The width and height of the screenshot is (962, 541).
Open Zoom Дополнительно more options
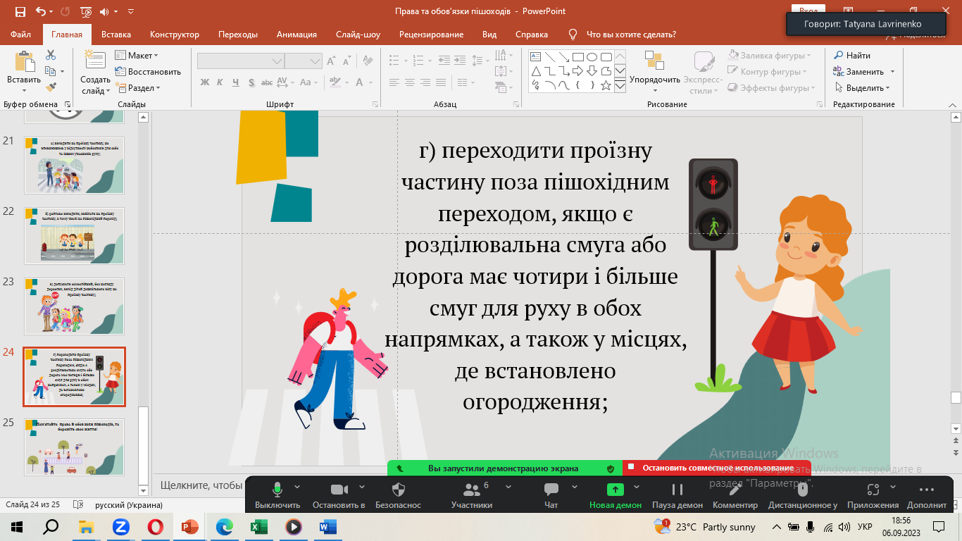(927, 495)
